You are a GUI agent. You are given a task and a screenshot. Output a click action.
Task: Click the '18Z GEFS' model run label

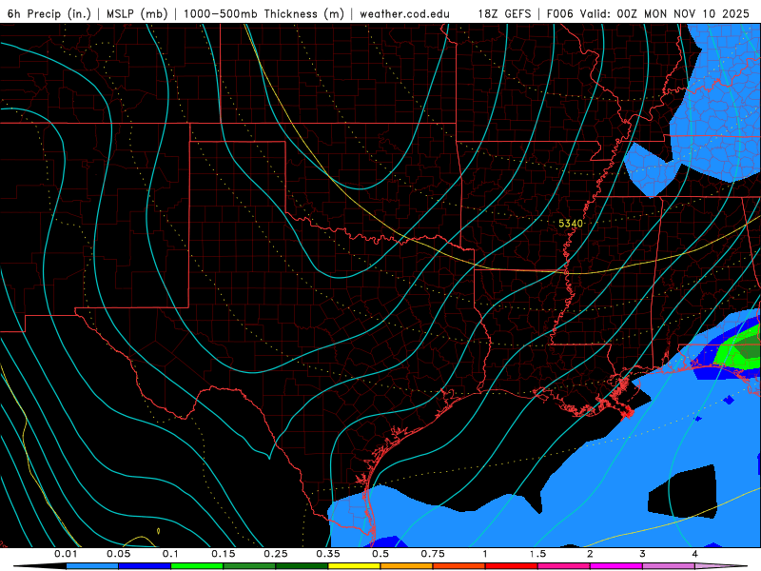coord(504,13)
